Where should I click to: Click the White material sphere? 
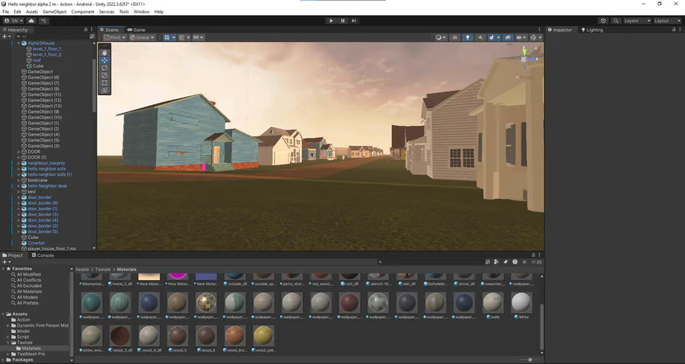tap(521, 302)
